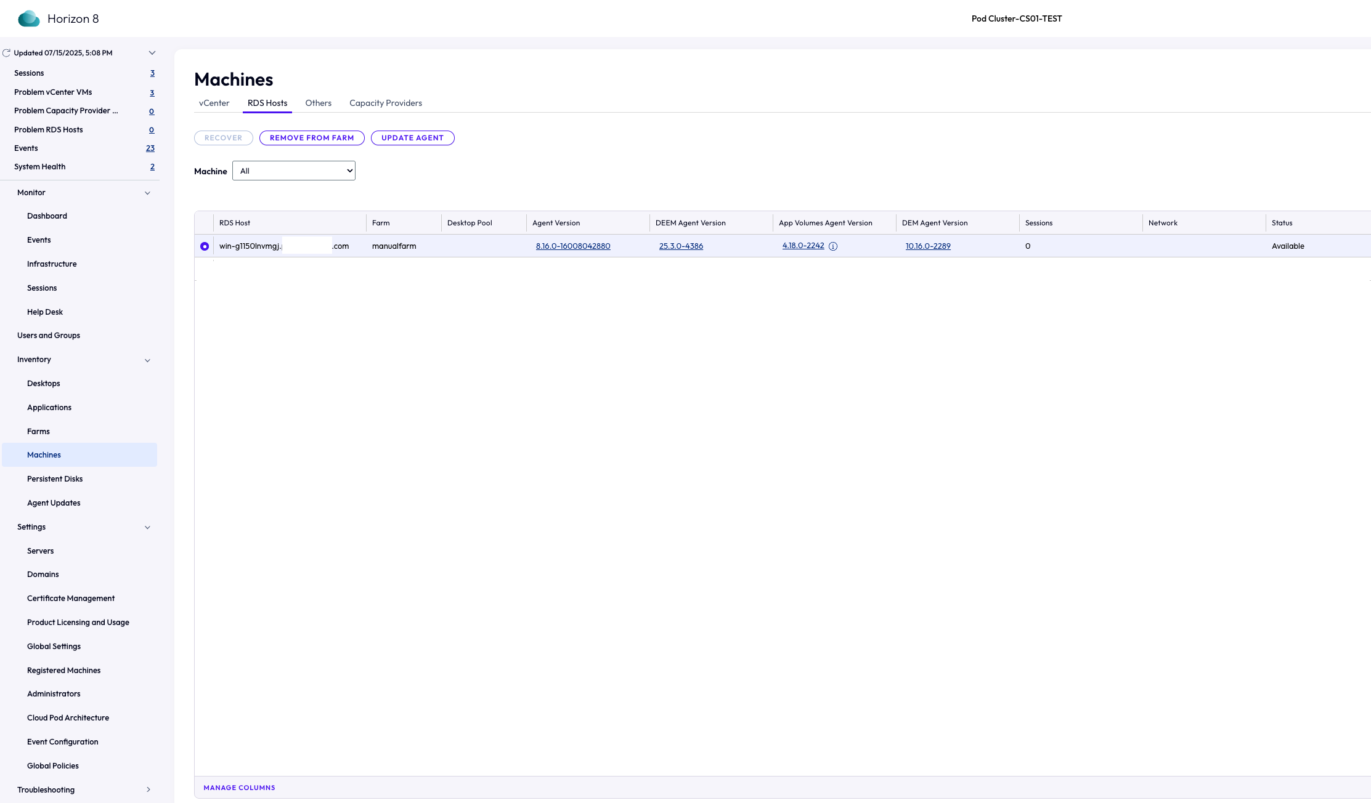The height and width of the screenshot is (803, 1371).
Task: Click the Available status cell
Action: coord(1288,246)
